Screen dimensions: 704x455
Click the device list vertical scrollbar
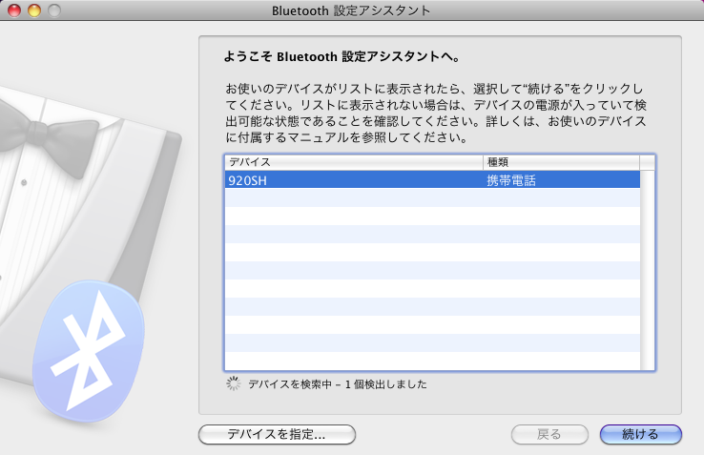coord(647,270)
